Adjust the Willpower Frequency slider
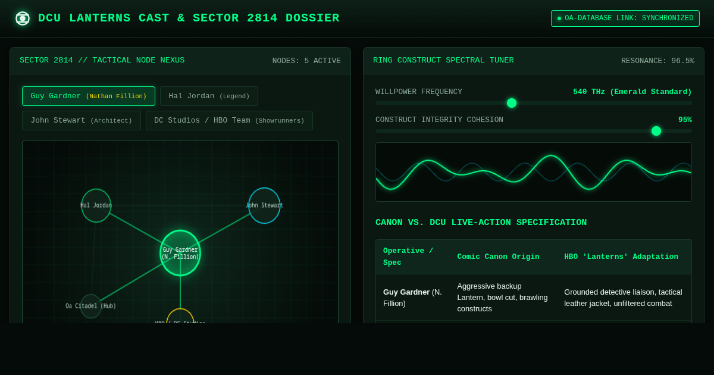 [534, 103]
